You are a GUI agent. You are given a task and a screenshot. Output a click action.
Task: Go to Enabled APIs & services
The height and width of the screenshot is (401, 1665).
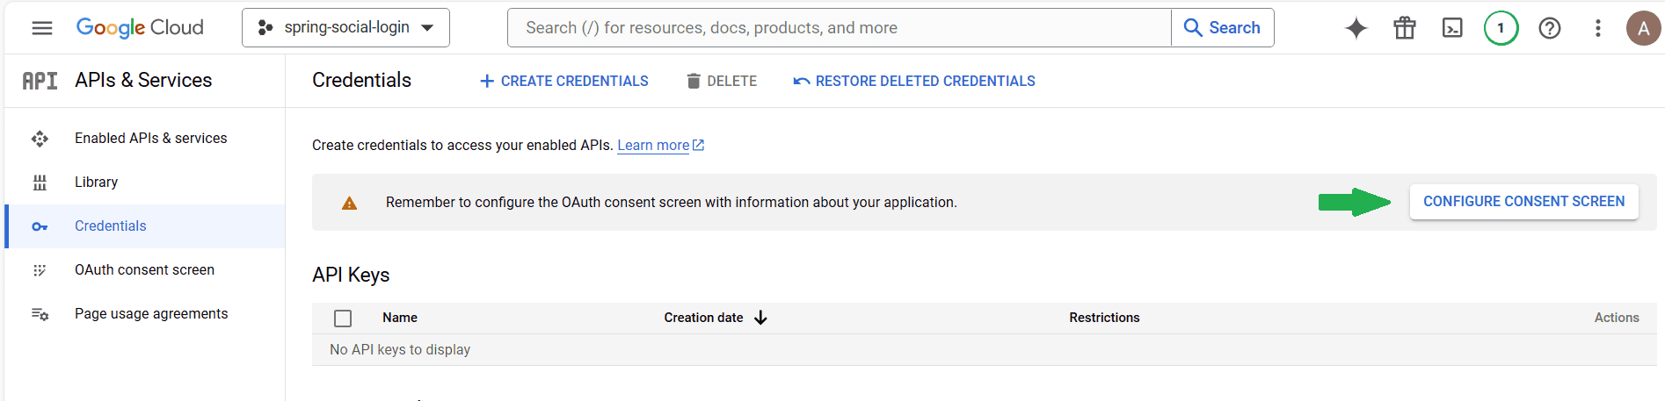click(x=150, y=139)
